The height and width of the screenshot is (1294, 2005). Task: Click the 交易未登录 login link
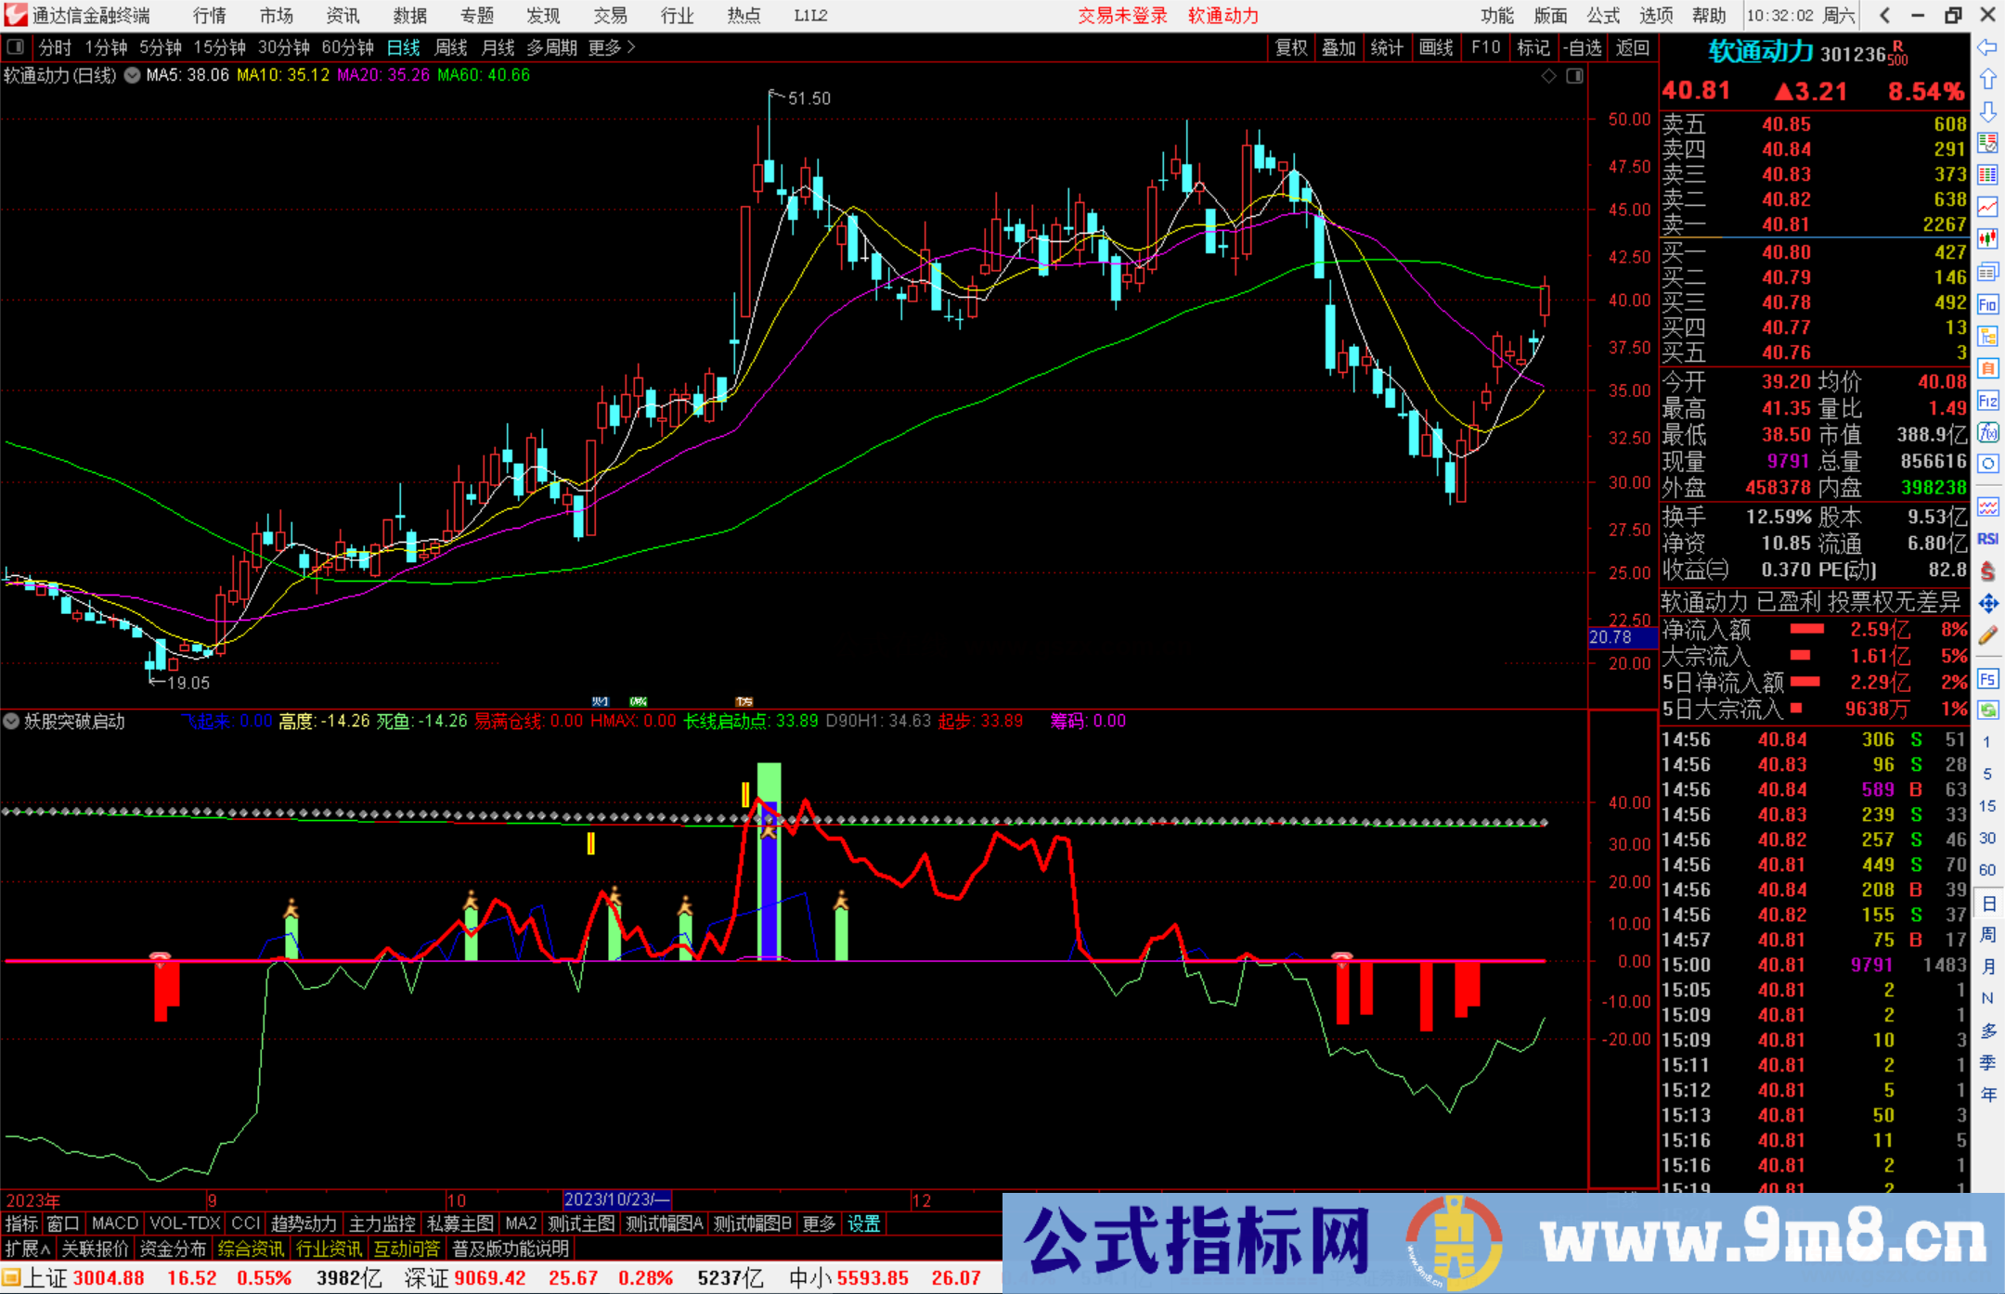[1122, 16]
